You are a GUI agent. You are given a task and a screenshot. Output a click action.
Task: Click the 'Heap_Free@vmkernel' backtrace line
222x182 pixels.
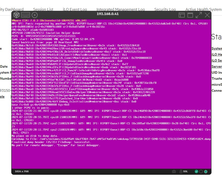pos(76,45)
